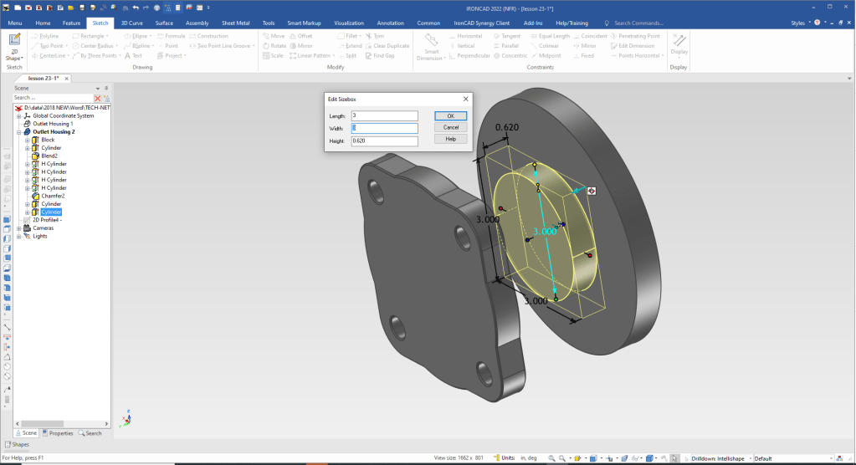The image size is (856, 465).
Task: Click the Block feature icon in tree
Action: point(35,140)
